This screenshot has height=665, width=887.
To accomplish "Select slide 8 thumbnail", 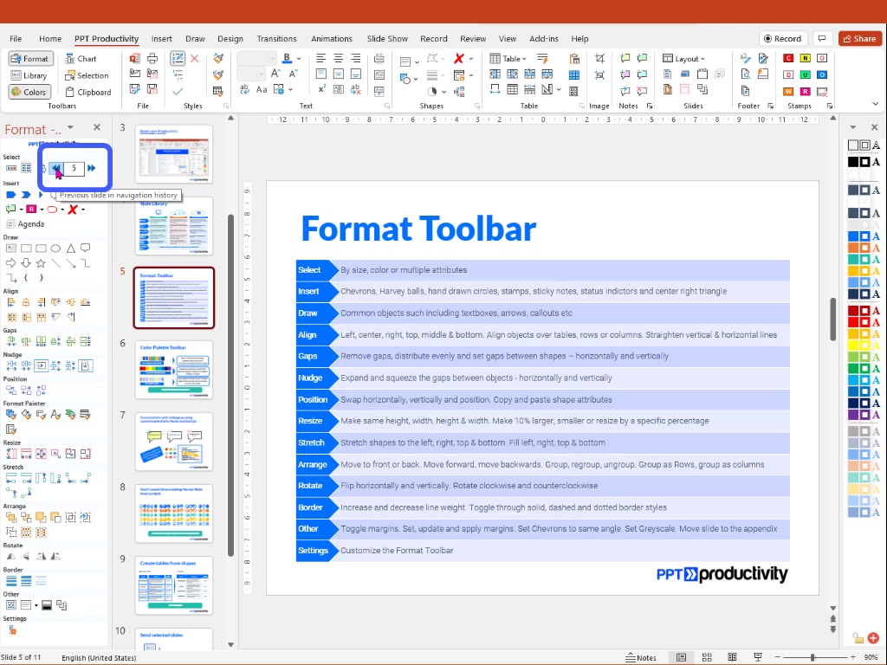I will (173, 513).
